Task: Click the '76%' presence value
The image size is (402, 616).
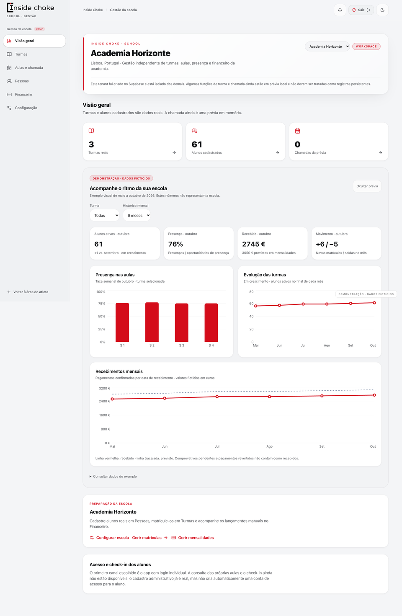Action: tap(175, 244)
